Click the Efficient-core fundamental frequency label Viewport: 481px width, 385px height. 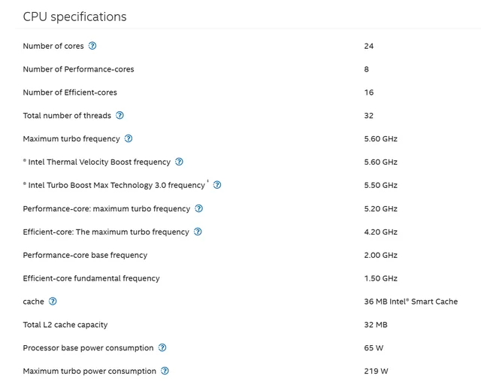pos(91,278)
